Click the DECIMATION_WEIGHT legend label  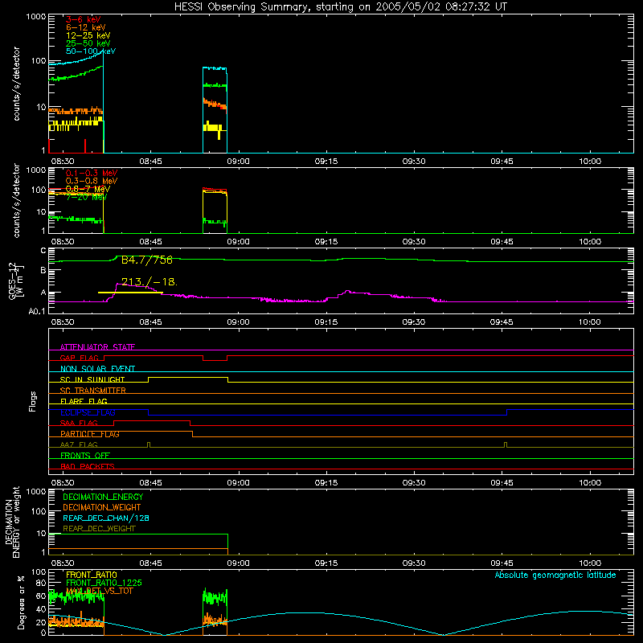[102, 508]
